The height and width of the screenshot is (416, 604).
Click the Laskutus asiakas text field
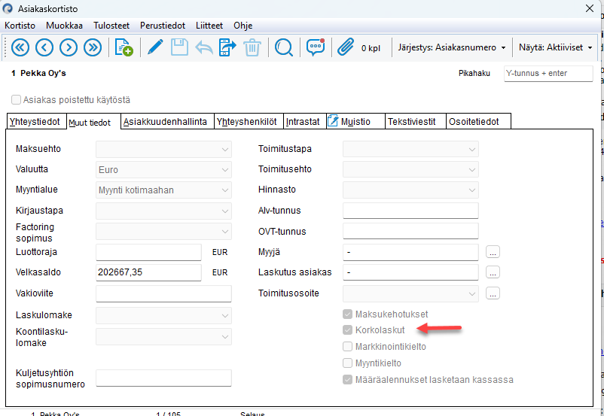[410, 272]
